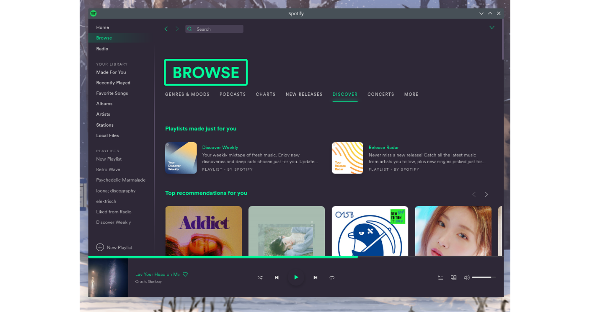
Task: Open the Concerts tab
Action: 381,95
